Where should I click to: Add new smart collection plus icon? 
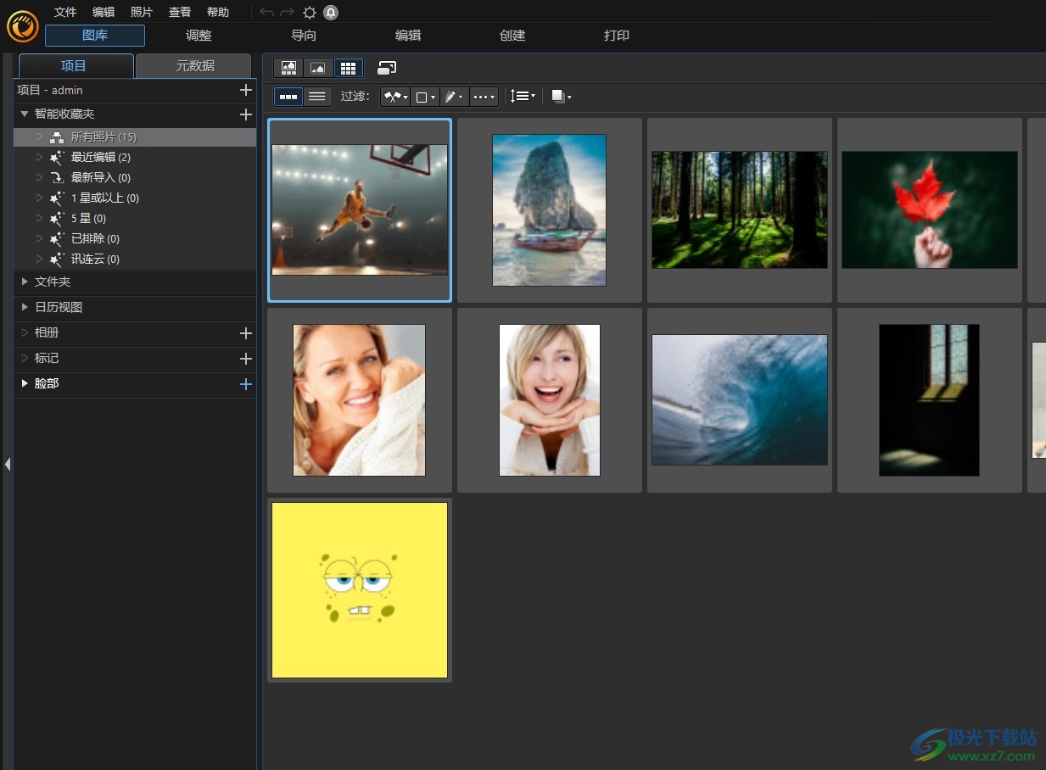pos(246,114)
